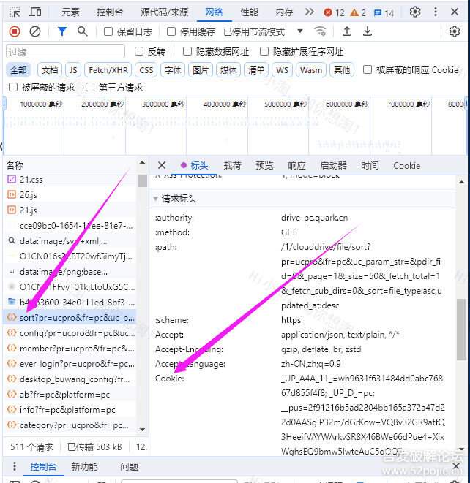Enable the 停用缓存 checkbox

point(171,31)
